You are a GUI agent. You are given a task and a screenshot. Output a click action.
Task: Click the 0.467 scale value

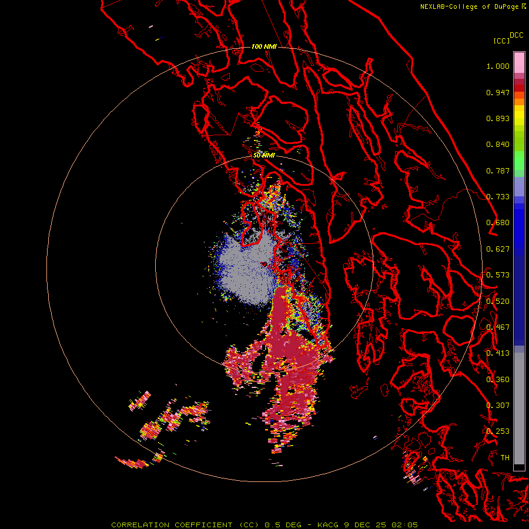(x=498, y=327)
